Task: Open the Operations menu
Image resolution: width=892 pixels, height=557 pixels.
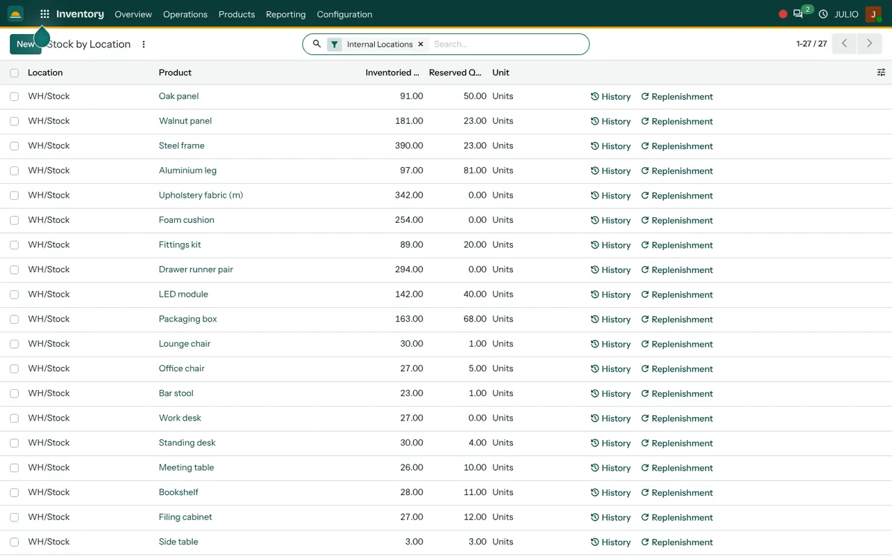Action: click(185, 14)
